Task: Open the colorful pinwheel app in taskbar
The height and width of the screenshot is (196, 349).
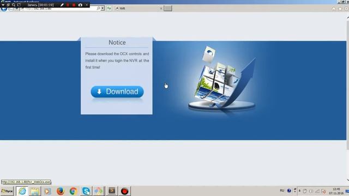Action: click(99, 191)
